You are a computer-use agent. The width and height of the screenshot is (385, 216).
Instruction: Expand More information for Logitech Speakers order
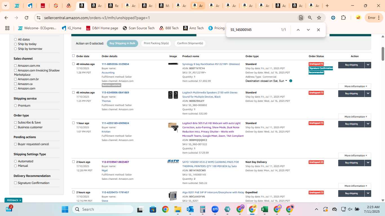(x=355, y=117)
